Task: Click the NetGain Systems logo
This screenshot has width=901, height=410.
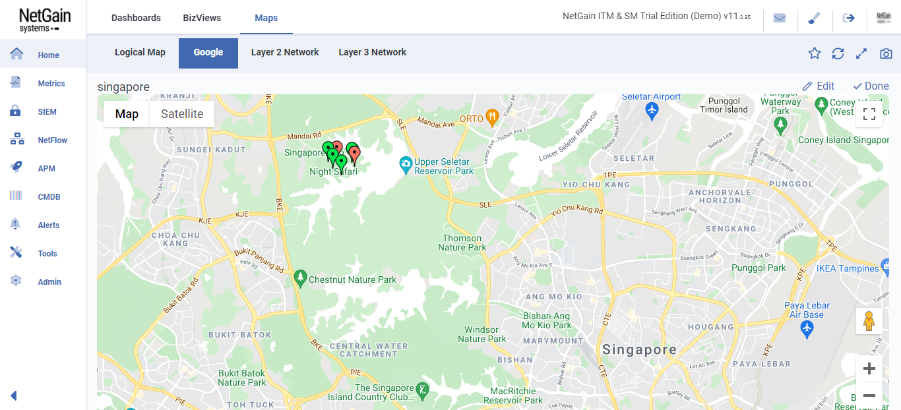Action: click(44, 20)
